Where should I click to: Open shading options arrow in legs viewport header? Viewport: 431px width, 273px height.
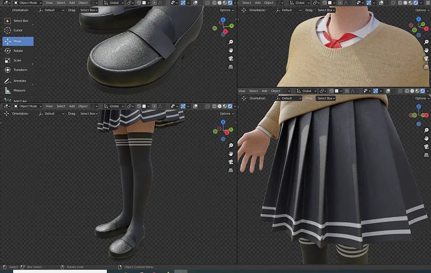pos(235,106)
